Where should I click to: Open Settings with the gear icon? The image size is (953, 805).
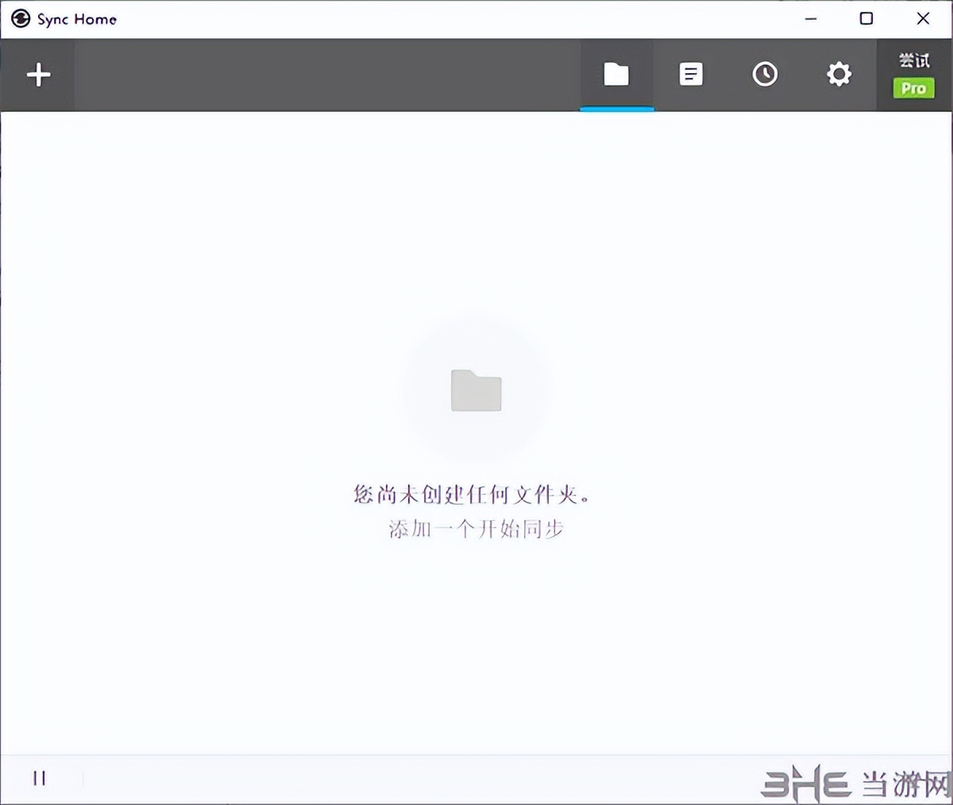(839, 73)
